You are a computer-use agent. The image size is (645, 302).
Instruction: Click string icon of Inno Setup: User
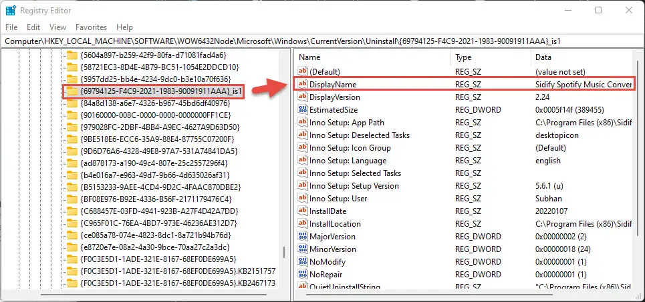(303, 198)
